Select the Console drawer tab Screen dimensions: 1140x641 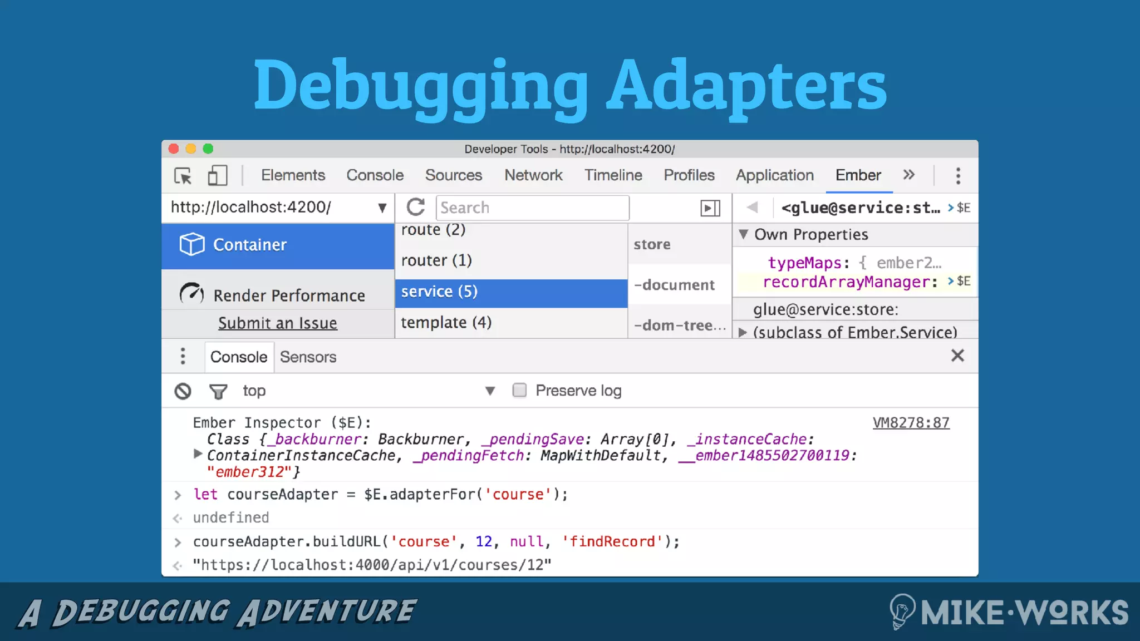point(239,357)
